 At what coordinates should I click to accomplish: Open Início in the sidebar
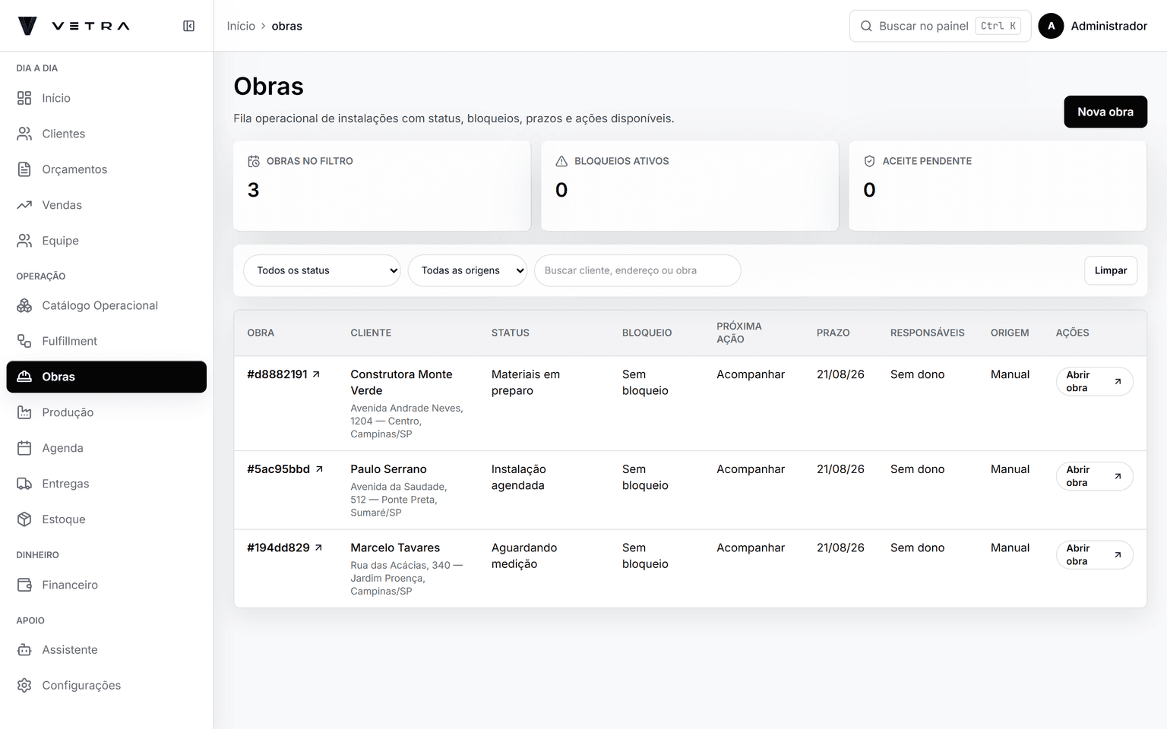point(106,98)
